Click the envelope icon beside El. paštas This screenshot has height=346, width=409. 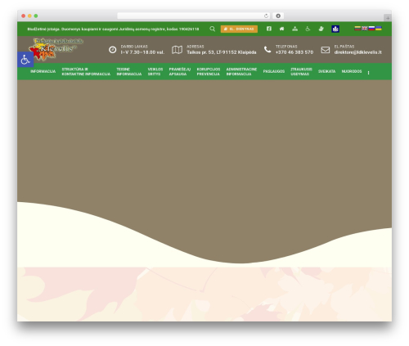pos(326,50)
